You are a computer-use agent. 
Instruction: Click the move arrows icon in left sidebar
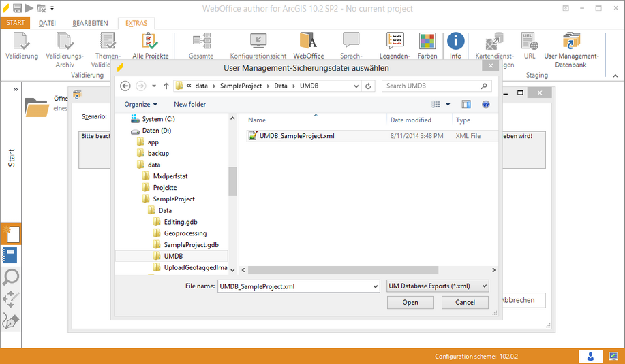point(10,299)
